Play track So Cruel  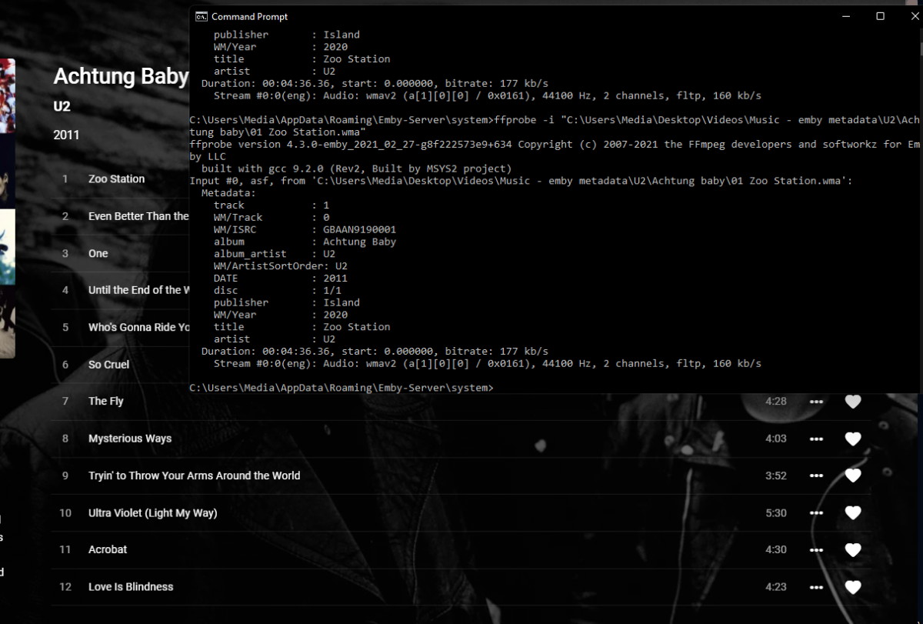point(108,364)
